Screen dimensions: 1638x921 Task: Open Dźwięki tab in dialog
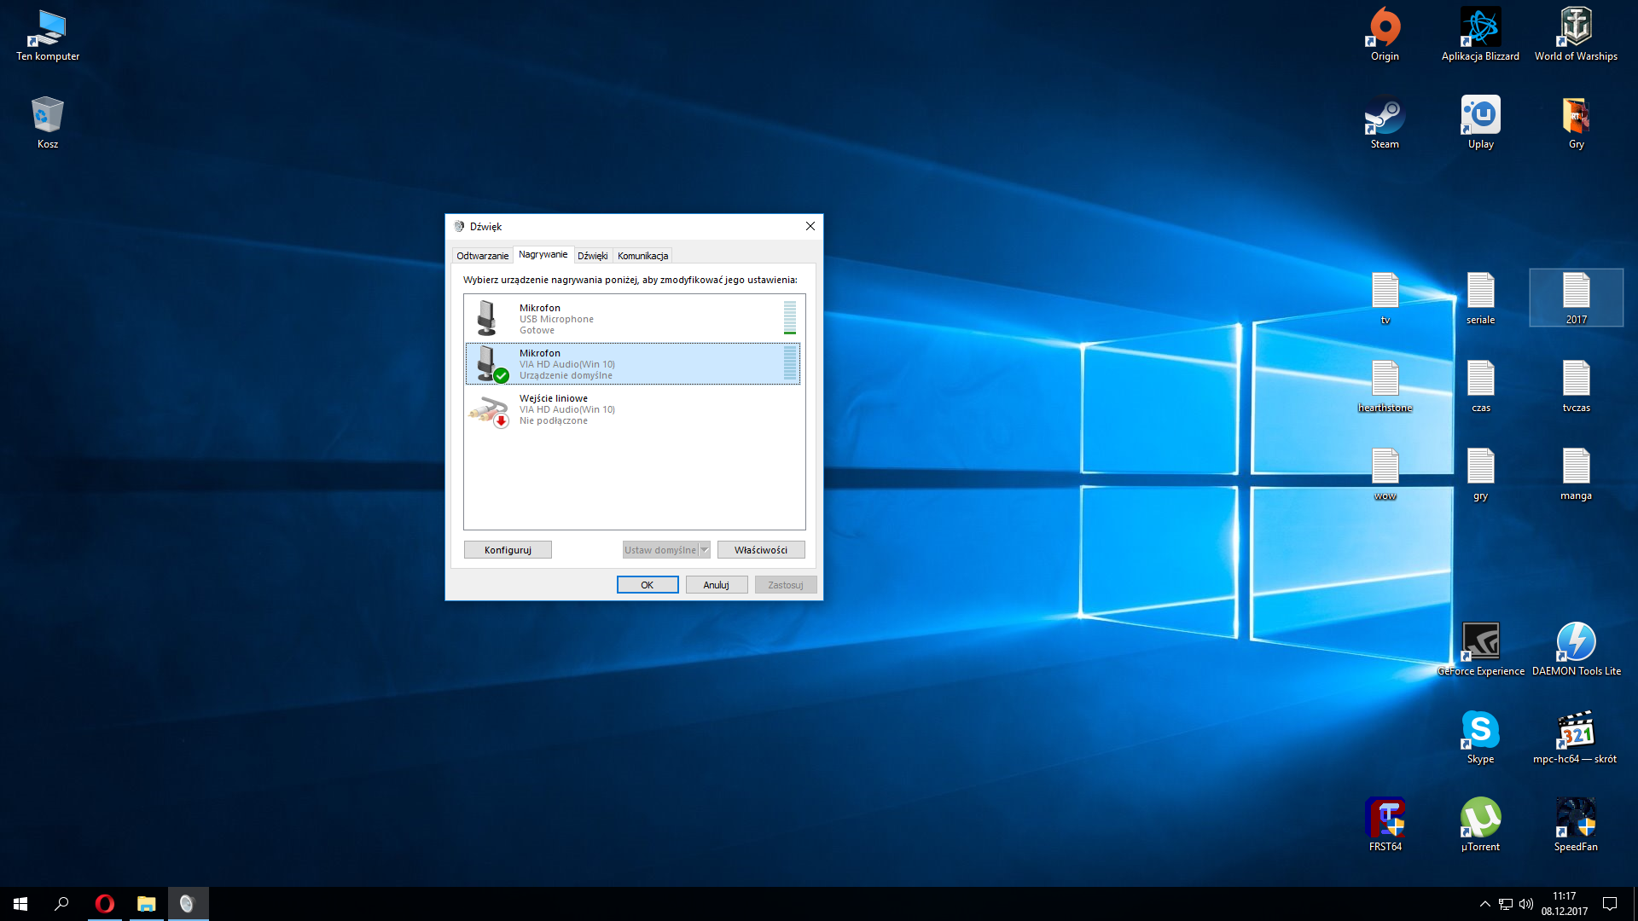[x=590, y=255]
